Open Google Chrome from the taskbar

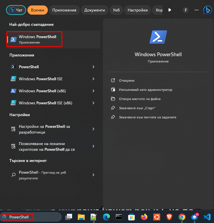tap(182, 217)
